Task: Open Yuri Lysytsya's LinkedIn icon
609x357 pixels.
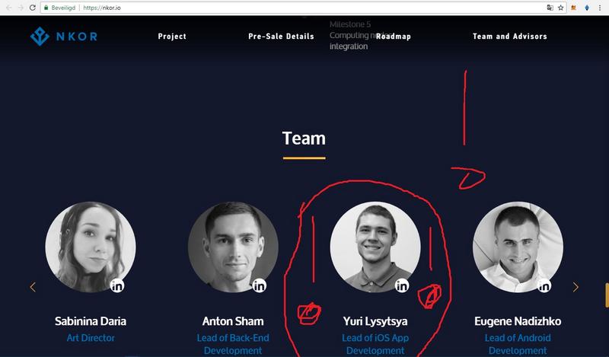Action: point(402,286)
